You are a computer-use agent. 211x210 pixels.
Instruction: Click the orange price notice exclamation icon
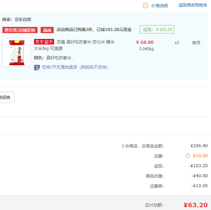click(146, 6)
